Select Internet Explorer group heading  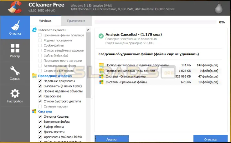(x=52, y=30)
